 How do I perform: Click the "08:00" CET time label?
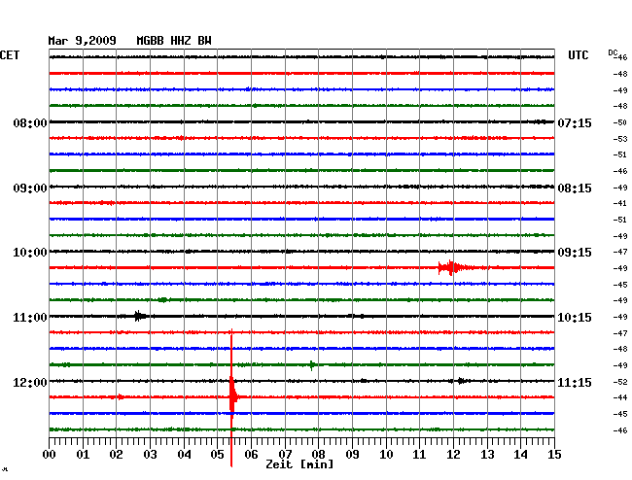pyautogui.click(x=30, y=122)
